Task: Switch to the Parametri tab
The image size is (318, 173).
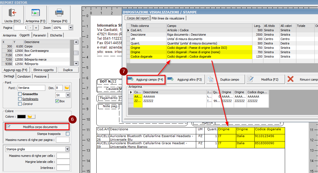Action: 40,35
